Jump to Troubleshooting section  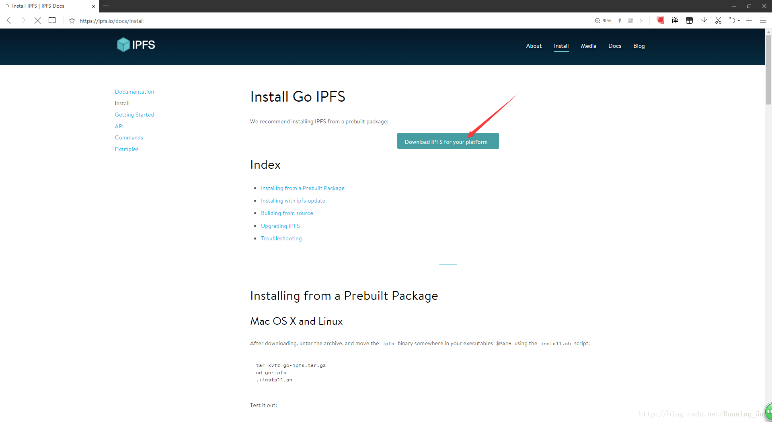coord(281,238)
